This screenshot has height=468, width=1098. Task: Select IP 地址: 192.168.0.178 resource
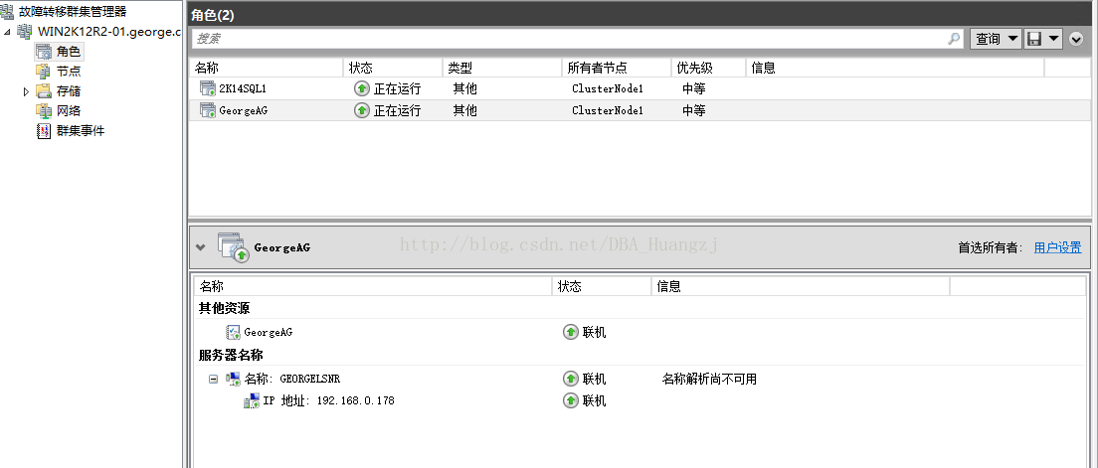pyautogui.click(x=328, y=400)
